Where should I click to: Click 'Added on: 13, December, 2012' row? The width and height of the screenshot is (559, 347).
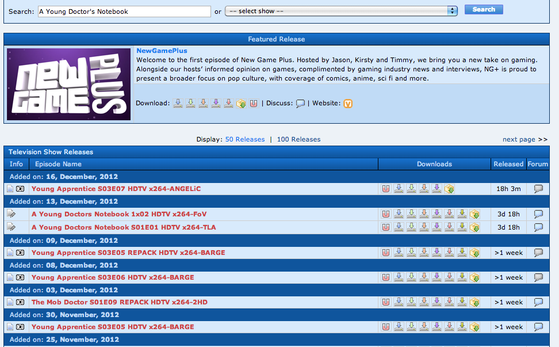276,201
